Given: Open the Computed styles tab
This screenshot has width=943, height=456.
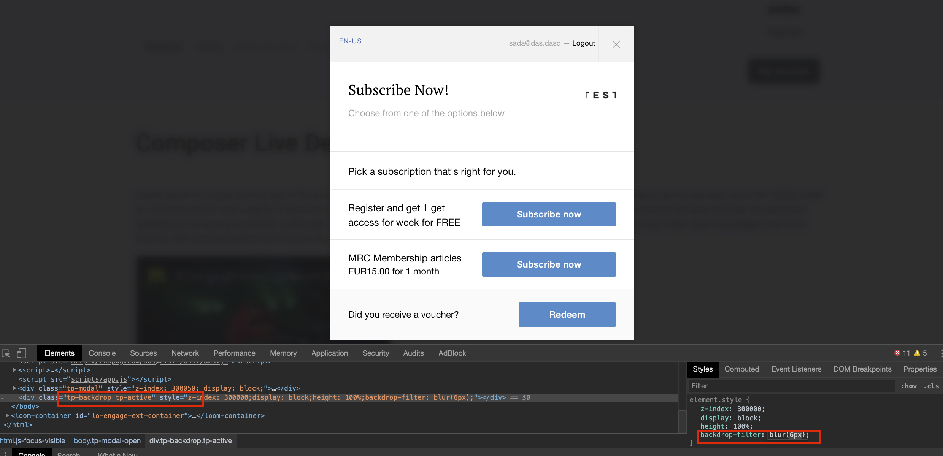Looking at the screenshot, I should click(x=741, y=369).
